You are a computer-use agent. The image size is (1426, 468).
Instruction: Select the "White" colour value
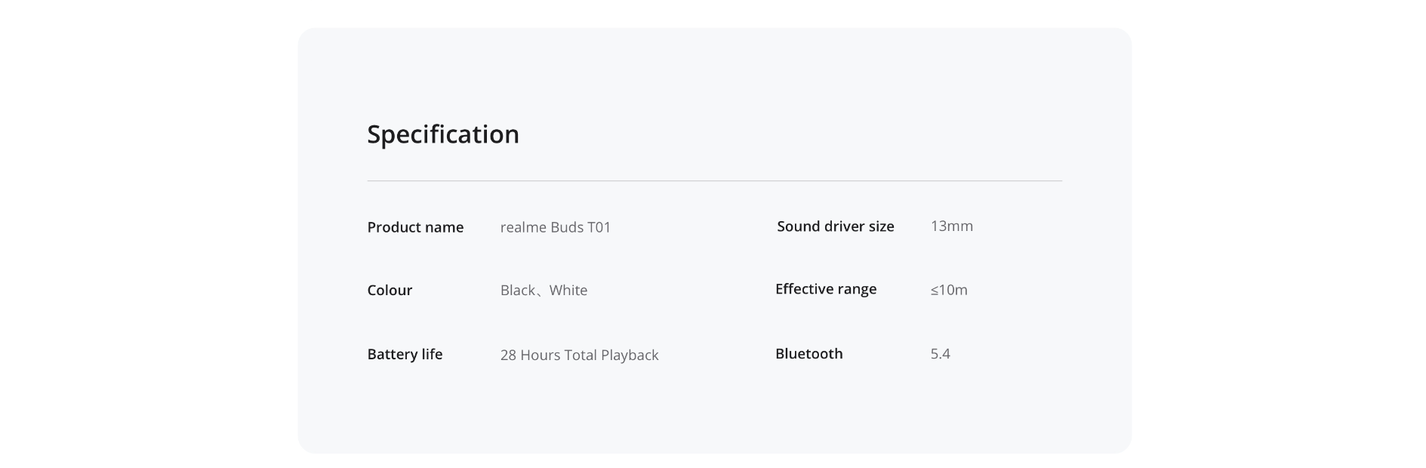[x=568, y=291]
